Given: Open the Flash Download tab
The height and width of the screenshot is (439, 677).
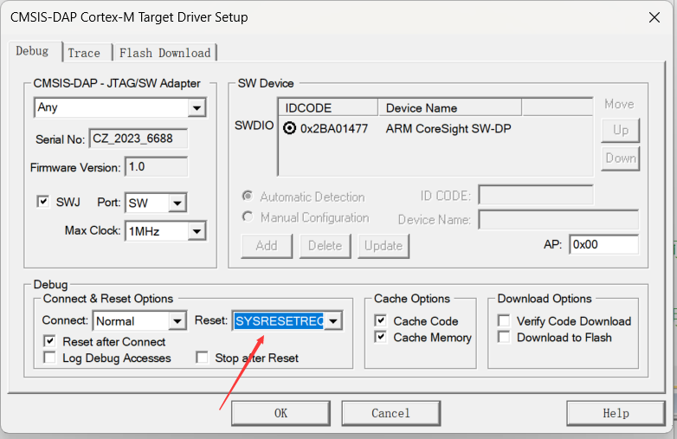Looking at the screenshot, I should coord(165,53).
